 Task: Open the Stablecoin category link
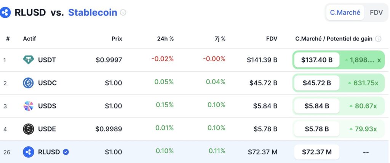[x=93, y=13]
